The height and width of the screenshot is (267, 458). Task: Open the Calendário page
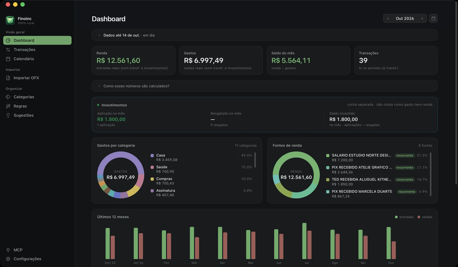tap(37, 59)
